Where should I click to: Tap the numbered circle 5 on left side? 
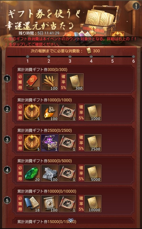[x=7, y=200]
